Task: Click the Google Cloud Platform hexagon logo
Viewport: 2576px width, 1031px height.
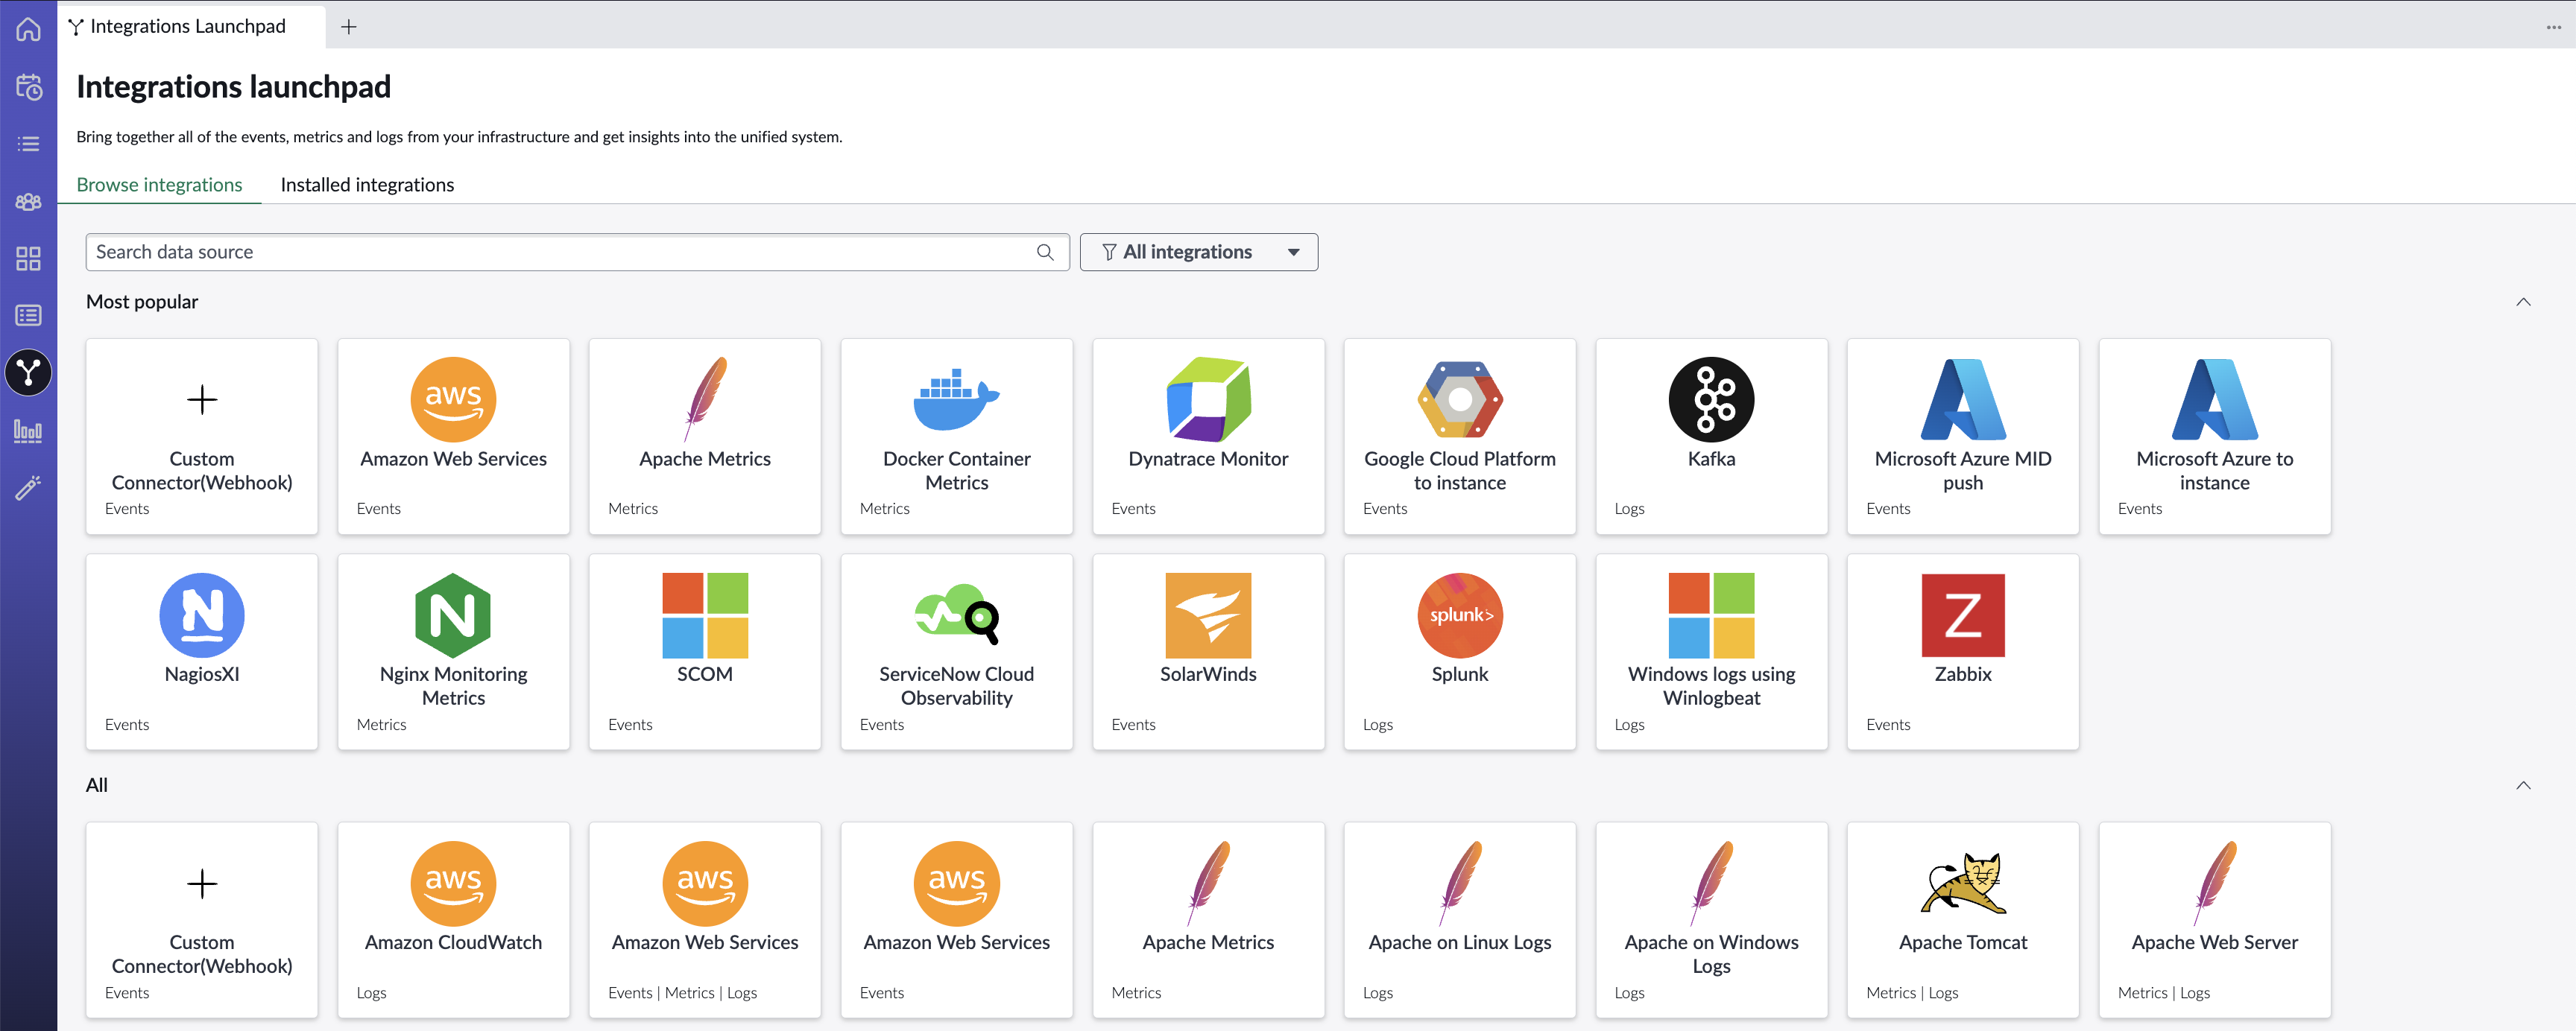Action: pyautogui.click(x=1460, y=399)
